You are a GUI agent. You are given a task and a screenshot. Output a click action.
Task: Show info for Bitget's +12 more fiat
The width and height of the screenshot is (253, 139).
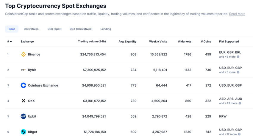point(239,134)
